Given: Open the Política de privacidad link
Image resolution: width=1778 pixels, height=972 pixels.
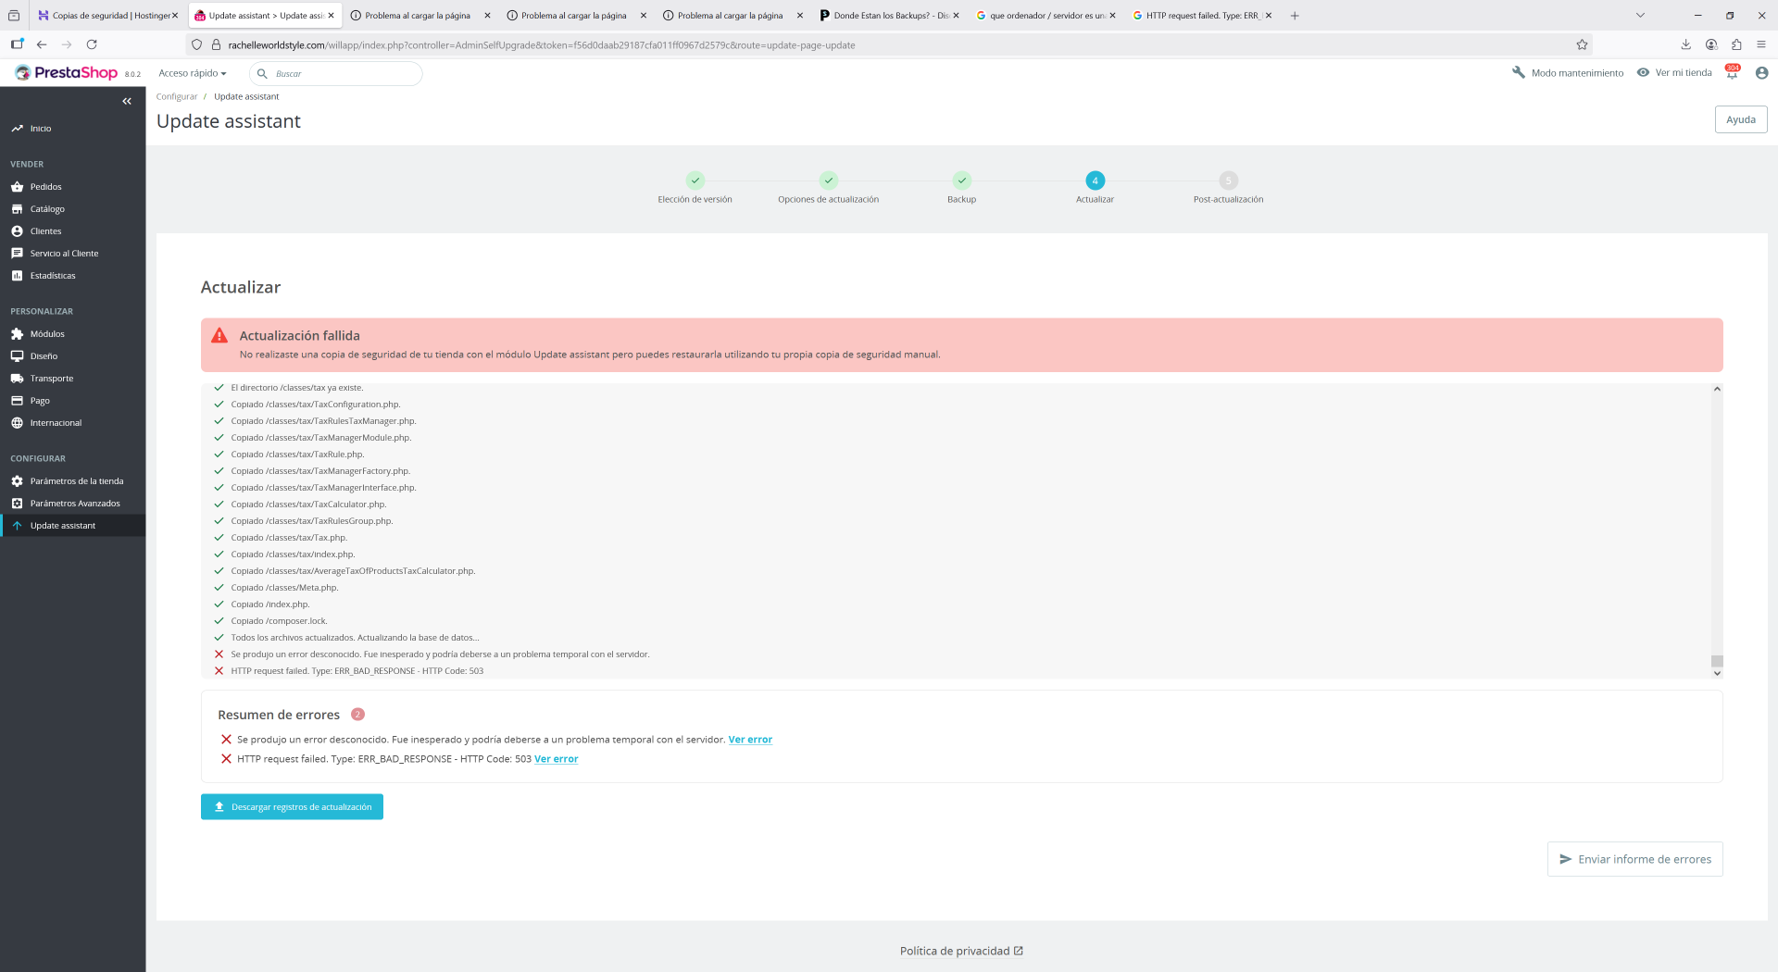Looking at the screenshot, I should pos(961,951).
